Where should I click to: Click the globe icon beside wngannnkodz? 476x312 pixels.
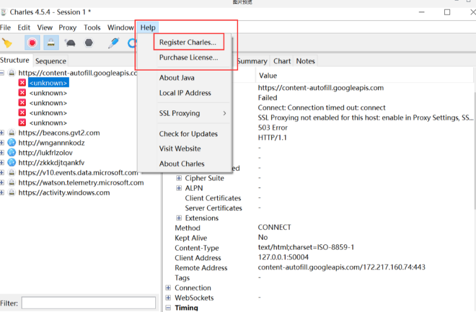coord(11,142)
